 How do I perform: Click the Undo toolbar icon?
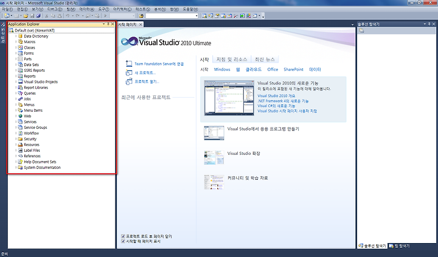pos(68,16)
